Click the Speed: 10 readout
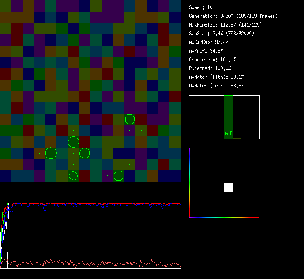This screenshot has width=304, height=279. 201,7
